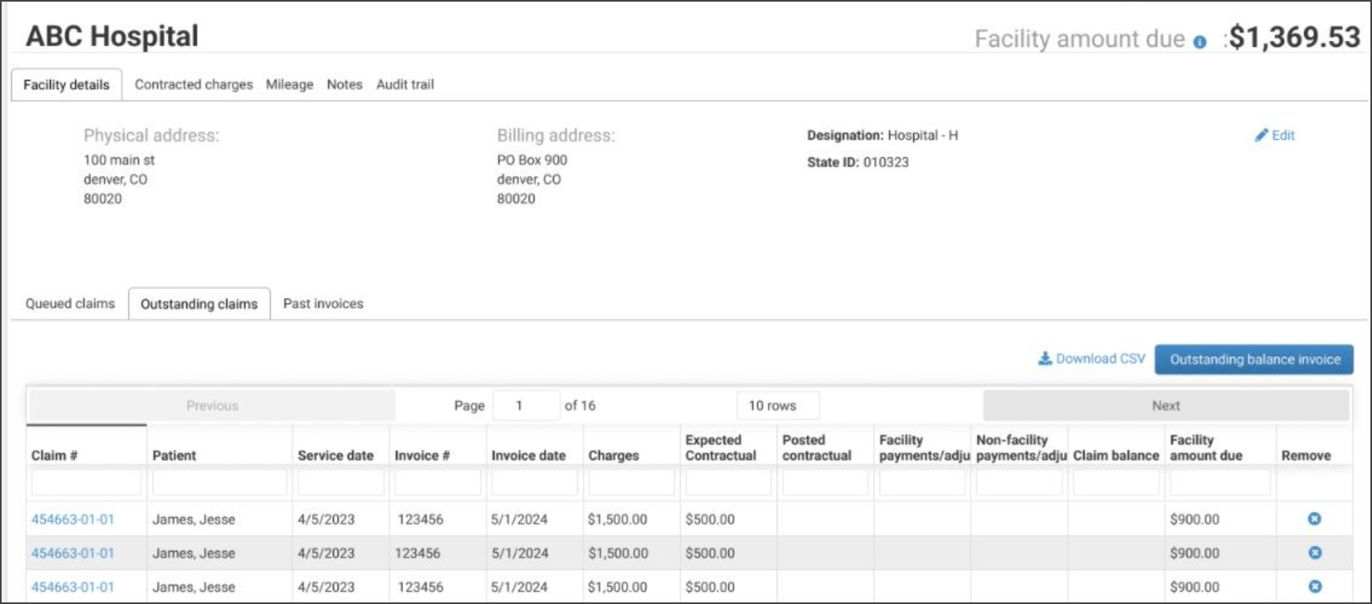Click the Service date filter input
1372x604 pixels.
pyautogui.click(x=340, y=482)
